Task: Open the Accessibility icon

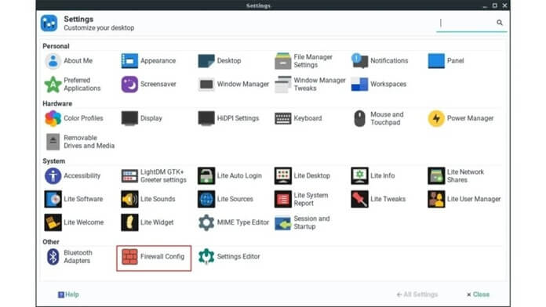Action: click(x=53, y=176)
